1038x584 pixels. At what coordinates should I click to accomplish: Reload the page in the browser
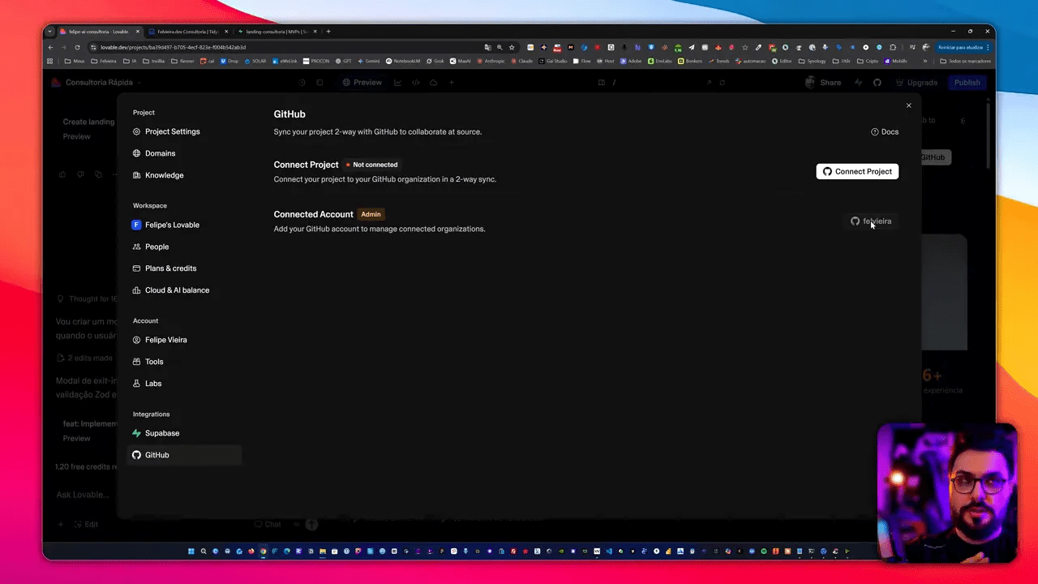tap(77, 47)
